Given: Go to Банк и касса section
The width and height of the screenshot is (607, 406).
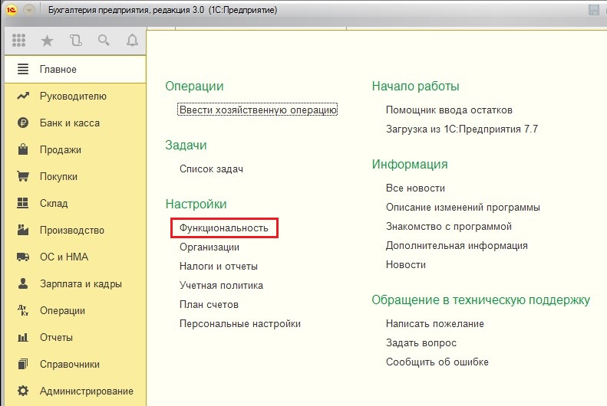Looking at the screenshot, I should [x=75, y=123].
